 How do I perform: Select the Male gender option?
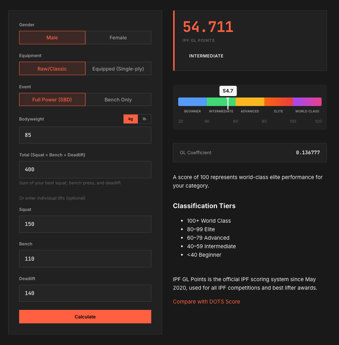(x=52, y=38)
